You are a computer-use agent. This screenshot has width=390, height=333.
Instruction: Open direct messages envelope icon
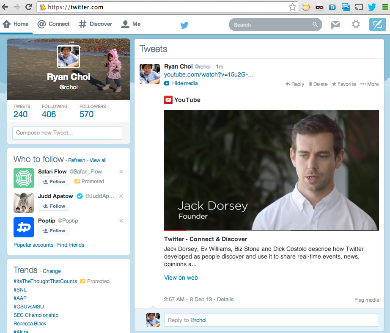click(x=335, y=25)
